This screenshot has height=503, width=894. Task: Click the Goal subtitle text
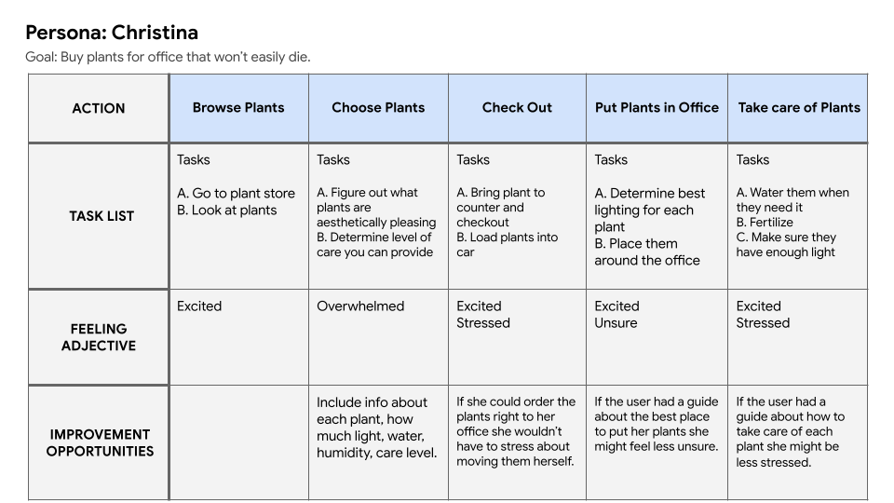point(168,57)
